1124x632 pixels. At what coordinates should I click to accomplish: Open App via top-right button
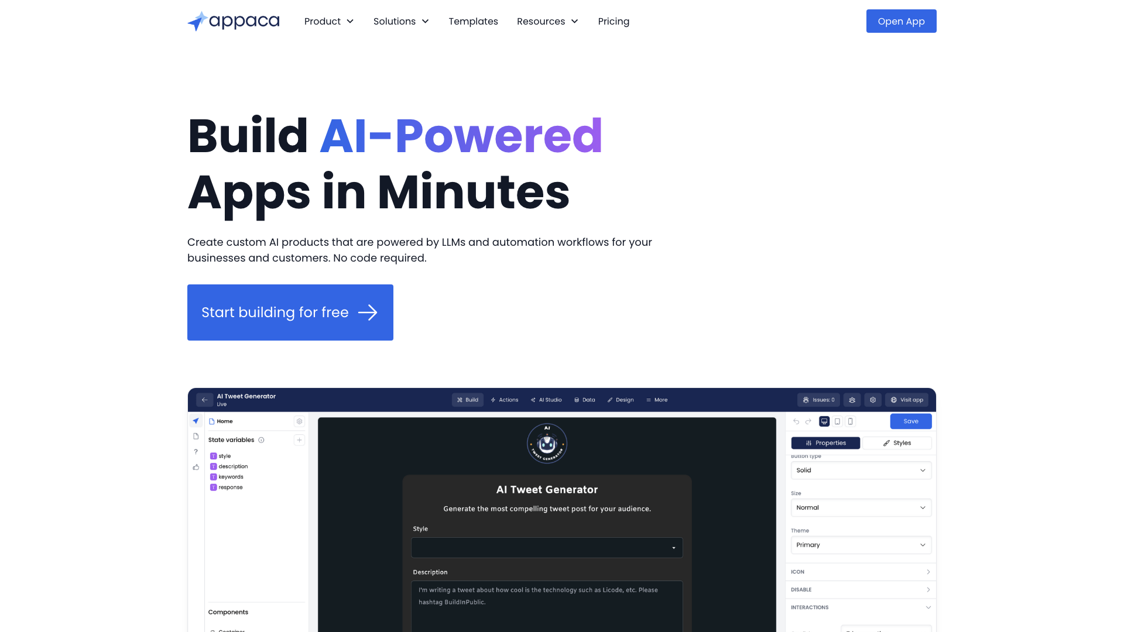click(x=901, y=21)
